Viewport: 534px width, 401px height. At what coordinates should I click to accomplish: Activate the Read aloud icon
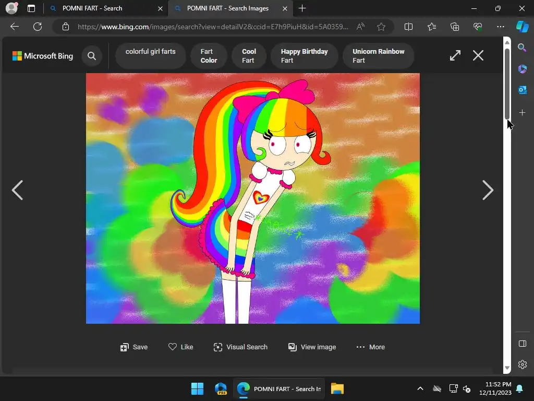tap(361, 27)
